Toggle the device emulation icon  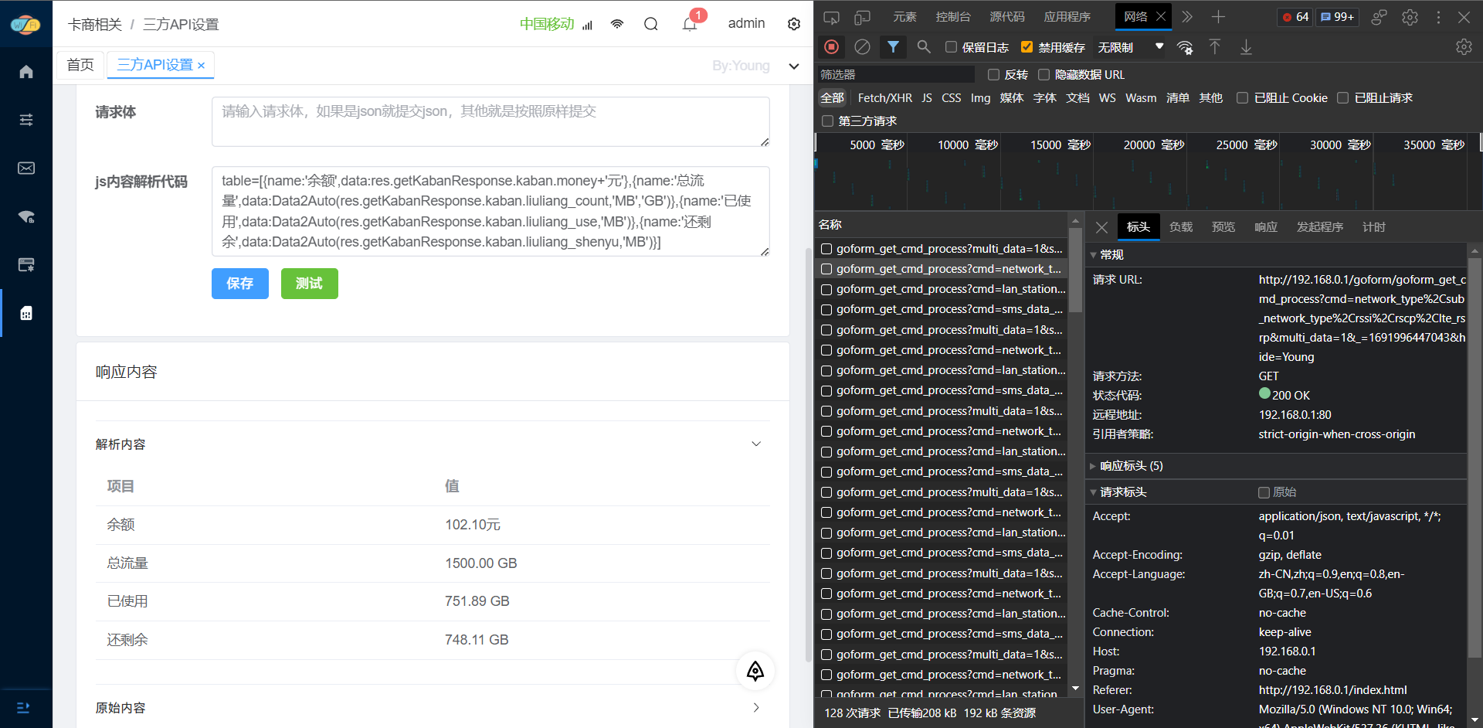[x=863, y=17]
